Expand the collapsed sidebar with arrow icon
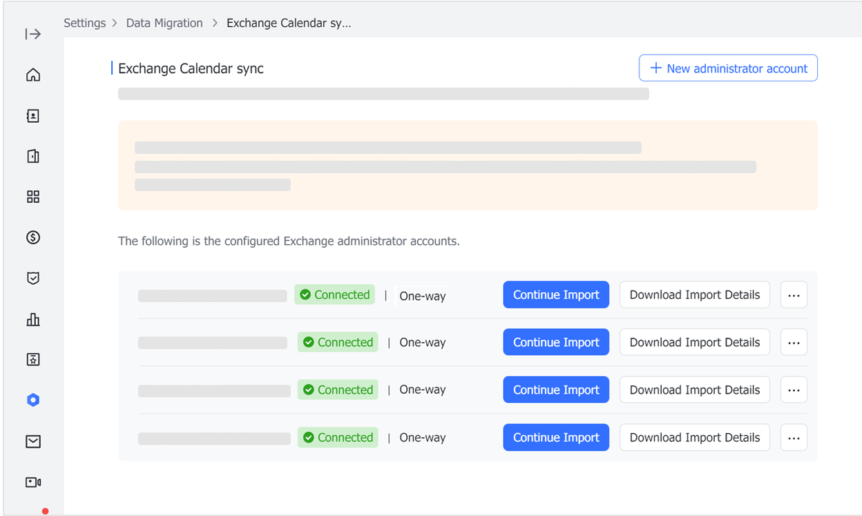The image size is (862, 516). point(32,34)
